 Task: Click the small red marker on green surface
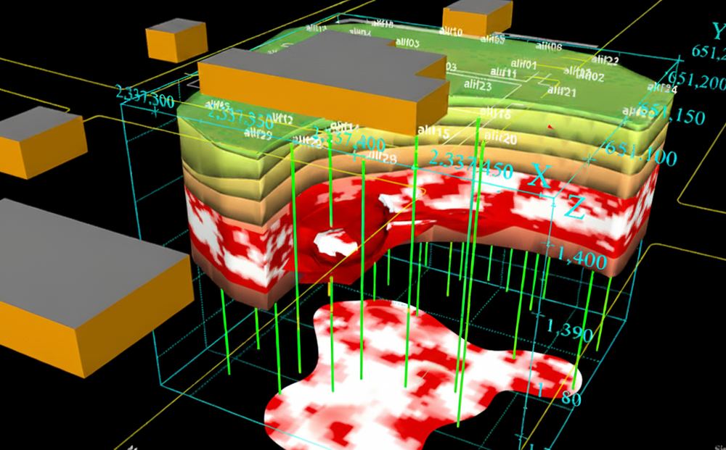550,126
